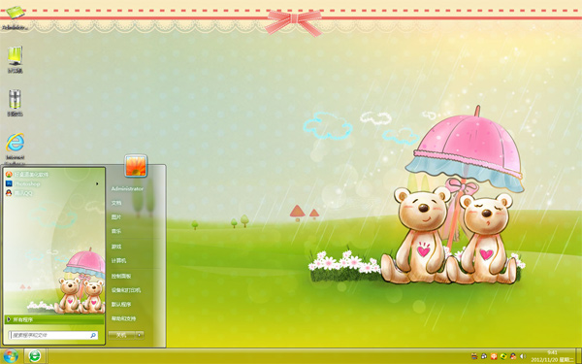Open the taskbar clock showing 9:41
The image size is (582, 364).
[x=552, y=356]
